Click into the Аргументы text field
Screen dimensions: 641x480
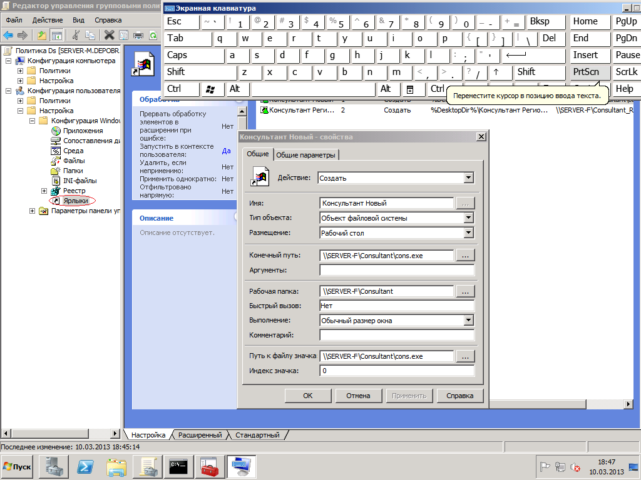[x=396, y=270]
